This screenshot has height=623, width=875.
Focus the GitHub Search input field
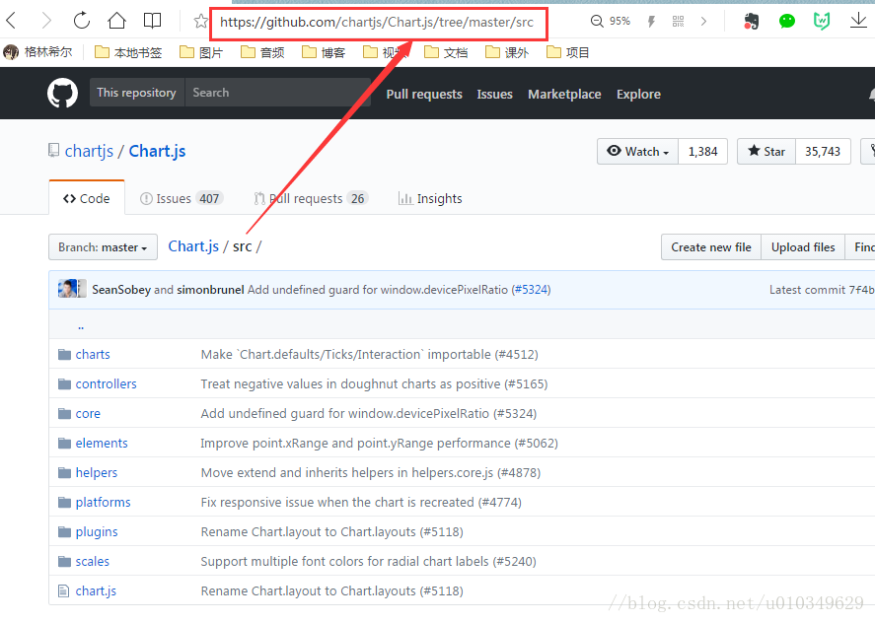[x=278, y=93]
